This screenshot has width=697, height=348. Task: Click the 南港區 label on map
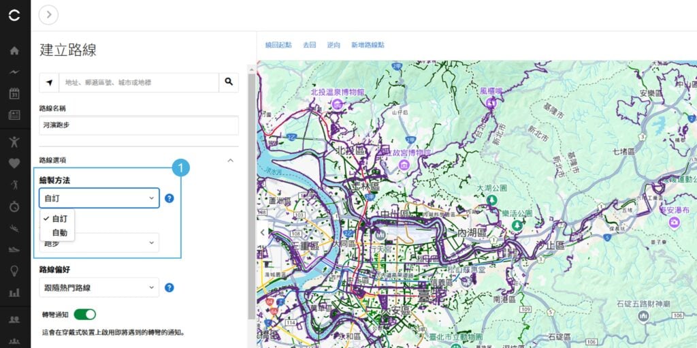click(x=504, y=300)
